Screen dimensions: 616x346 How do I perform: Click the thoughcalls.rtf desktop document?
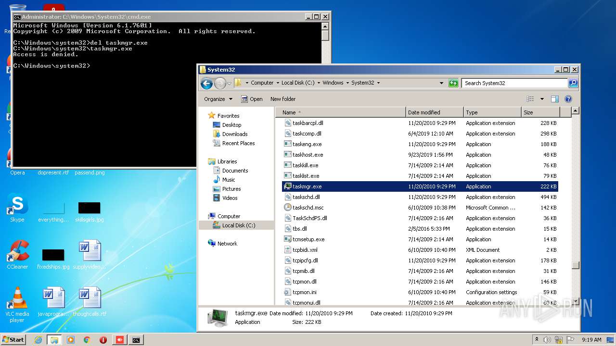[x=90, y=302]
